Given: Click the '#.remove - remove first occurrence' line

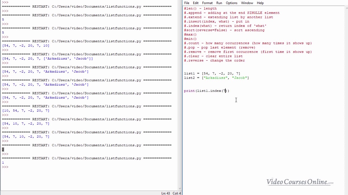Looking at the screenshot, I should pyautogui.click(x=248, y=52).
